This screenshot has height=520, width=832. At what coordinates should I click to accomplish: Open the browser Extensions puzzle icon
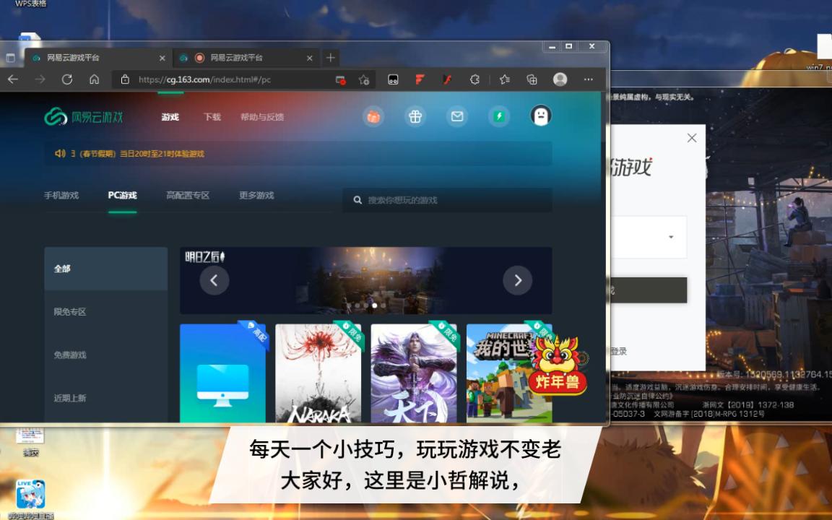[474, 79]
